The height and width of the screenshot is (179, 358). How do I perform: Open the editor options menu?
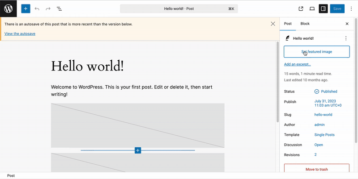[351, 8]
